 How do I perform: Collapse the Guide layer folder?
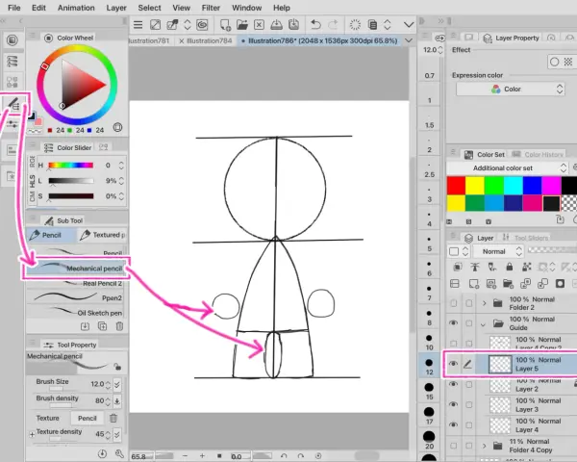point(483,324)
